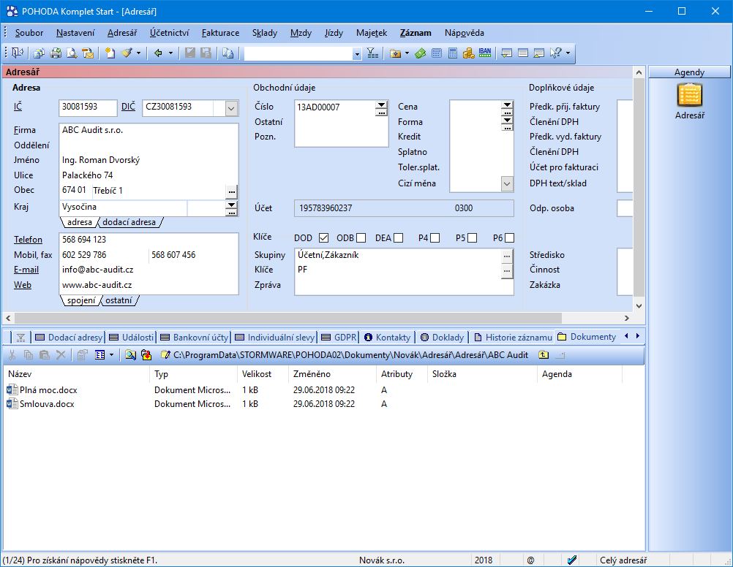Open the view mode dropdown in Dokumenty toolbar
733x567 pixels.
[111, 355]
